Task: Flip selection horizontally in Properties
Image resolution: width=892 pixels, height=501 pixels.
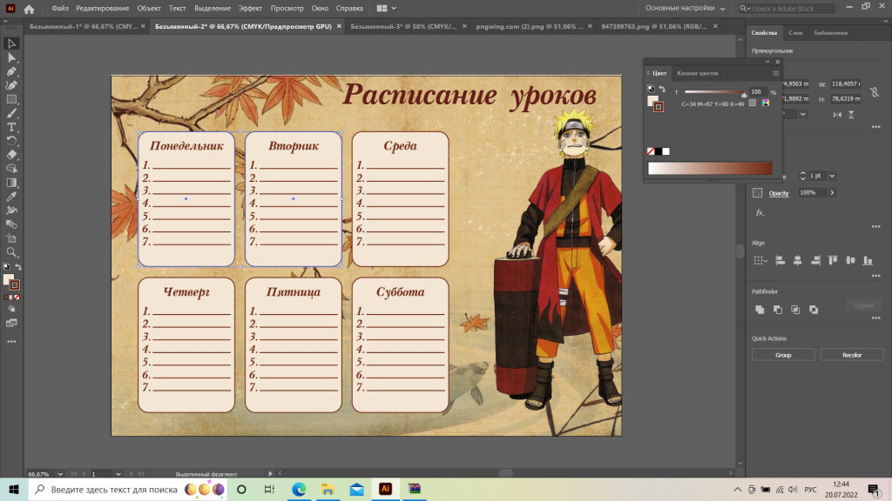Action: coord(837,115)
